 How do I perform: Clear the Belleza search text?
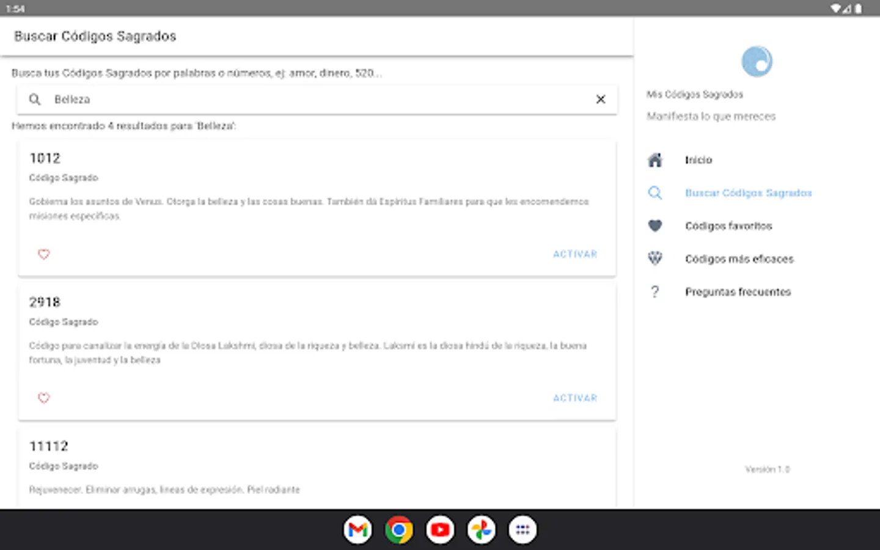(601, 99)
